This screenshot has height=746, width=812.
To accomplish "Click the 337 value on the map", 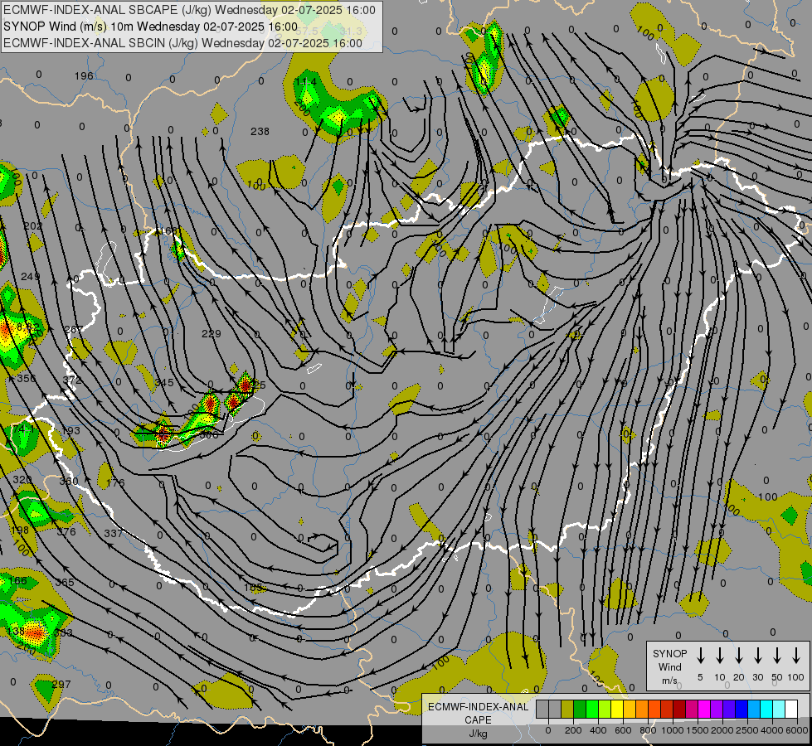I will pyautogui.click(x=114, y=533).
